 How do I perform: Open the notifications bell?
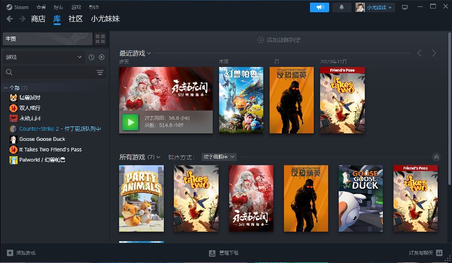pos(341,7)
